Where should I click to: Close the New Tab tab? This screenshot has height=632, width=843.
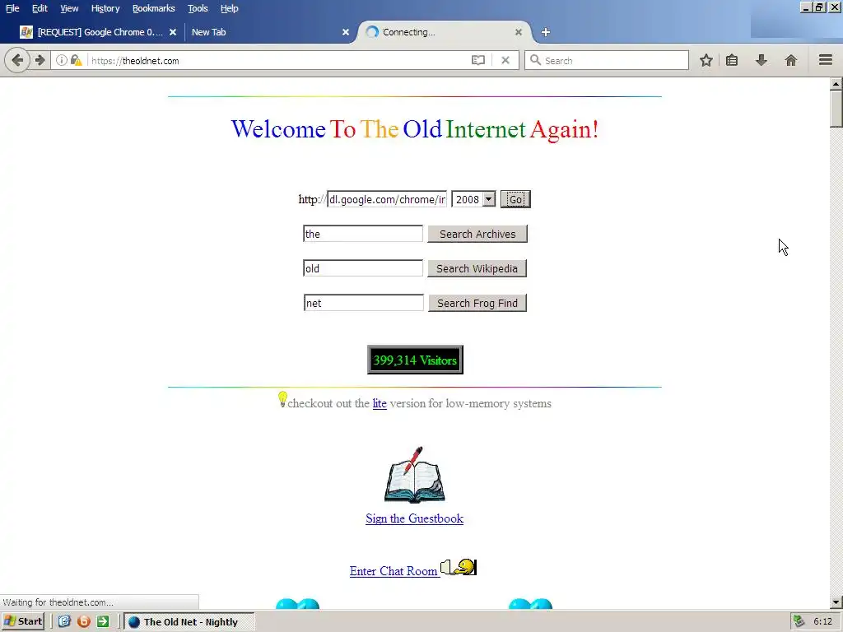[346, 32]
